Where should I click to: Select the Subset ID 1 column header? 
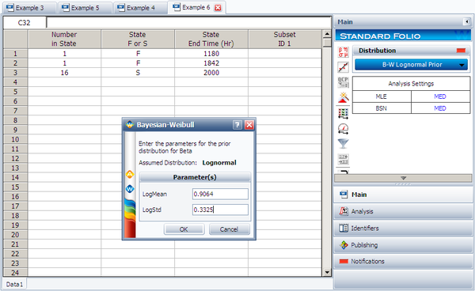[285, 39]
